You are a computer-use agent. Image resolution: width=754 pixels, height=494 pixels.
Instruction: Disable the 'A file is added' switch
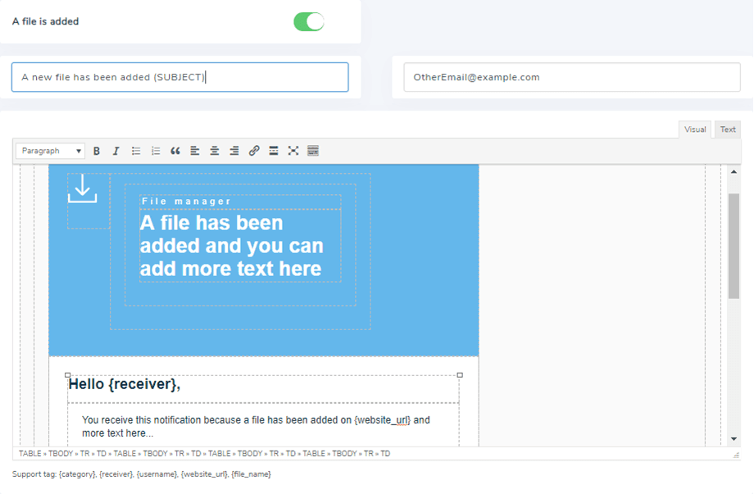pyautogui.click(x=309, y=22)
